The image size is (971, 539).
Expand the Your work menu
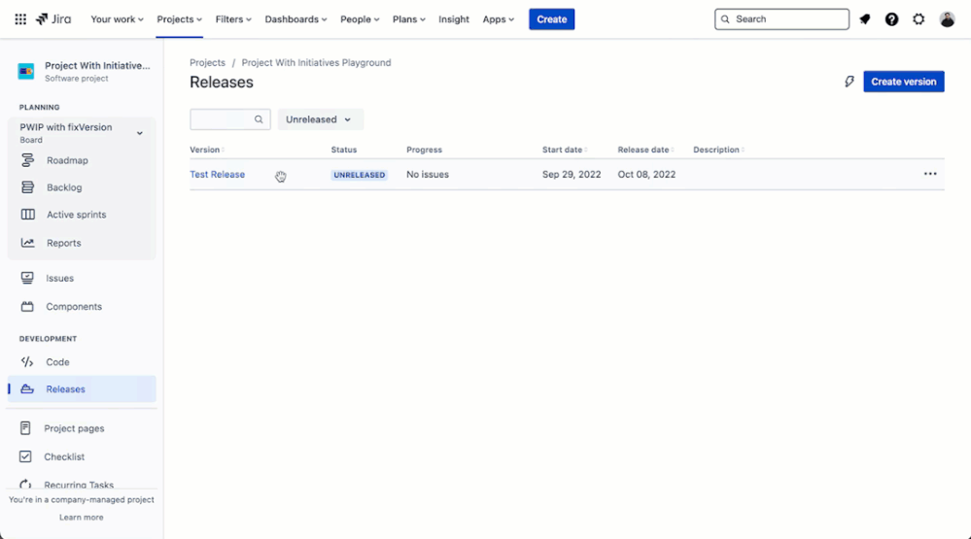tap(117, 19)
